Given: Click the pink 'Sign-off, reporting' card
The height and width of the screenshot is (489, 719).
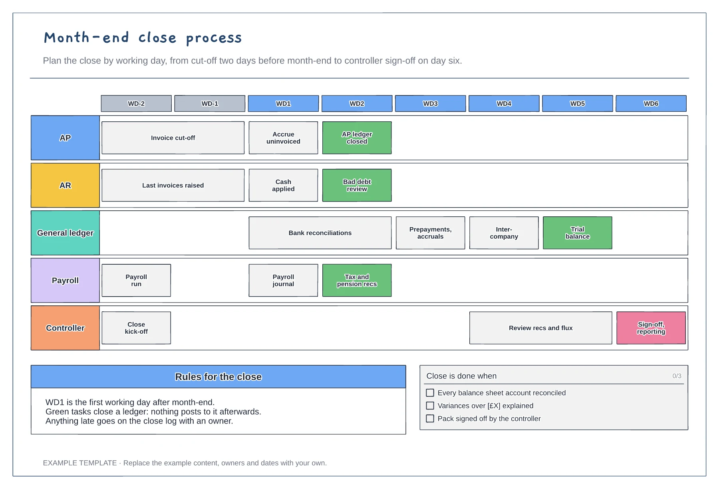Looking at the screenshot, I should click(x=651, y=328).
